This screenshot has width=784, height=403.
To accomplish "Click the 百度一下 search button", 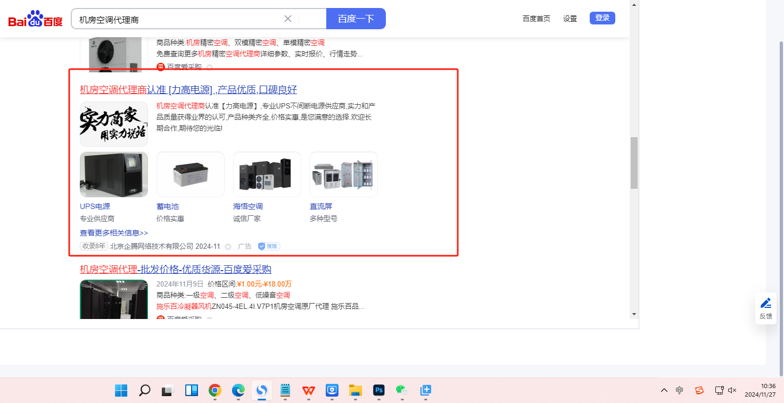I will point(356,19).
